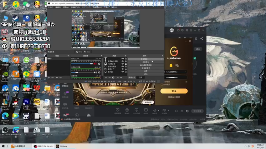Screen dimensions: 266x149
Task: Open the View menu in OBS
Action: 66,7
